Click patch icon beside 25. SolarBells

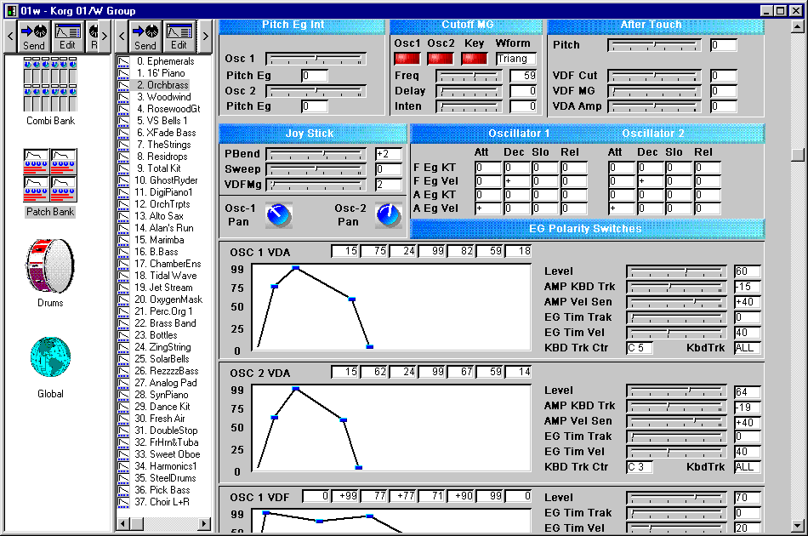tap(123, 359)
